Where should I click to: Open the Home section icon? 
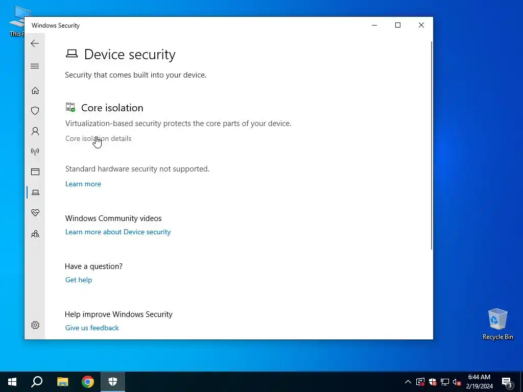click(x=35, y=91)
